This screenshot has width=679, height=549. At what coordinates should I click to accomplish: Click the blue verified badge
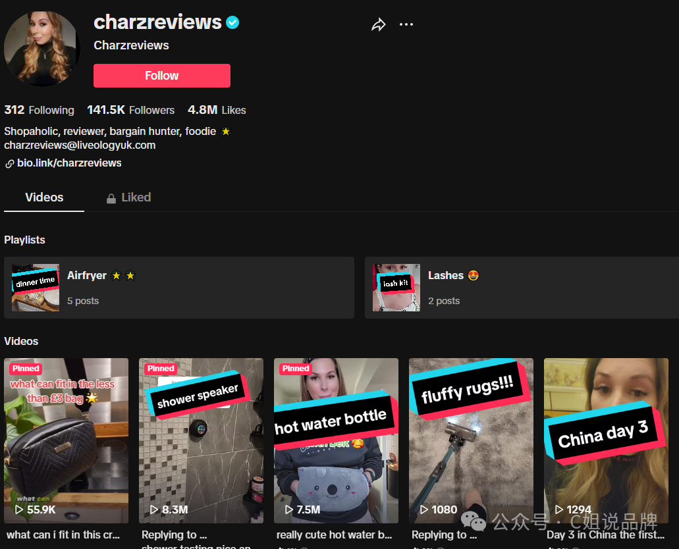click(x=232, y=22)
